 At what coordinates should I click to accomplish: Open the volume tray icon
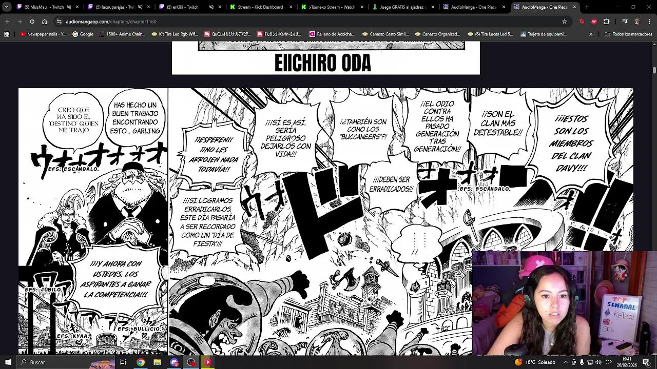coord(598,362)
